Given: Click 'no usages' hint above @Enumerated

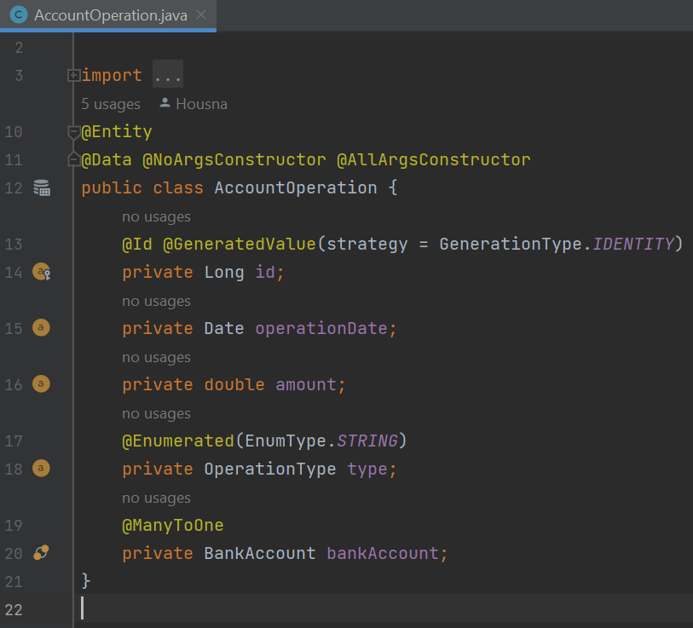Looking at the screenshot, I should click(157, 413).
